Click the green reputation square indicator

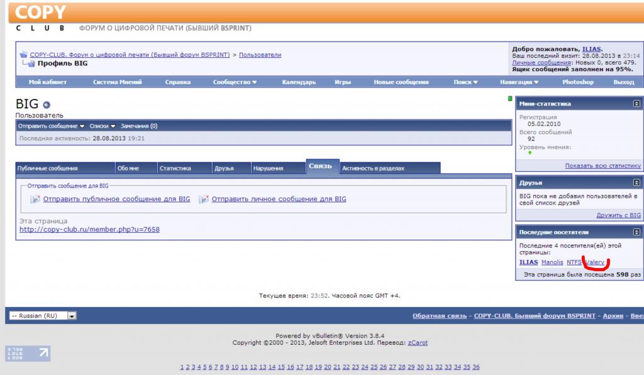(510, 99)
